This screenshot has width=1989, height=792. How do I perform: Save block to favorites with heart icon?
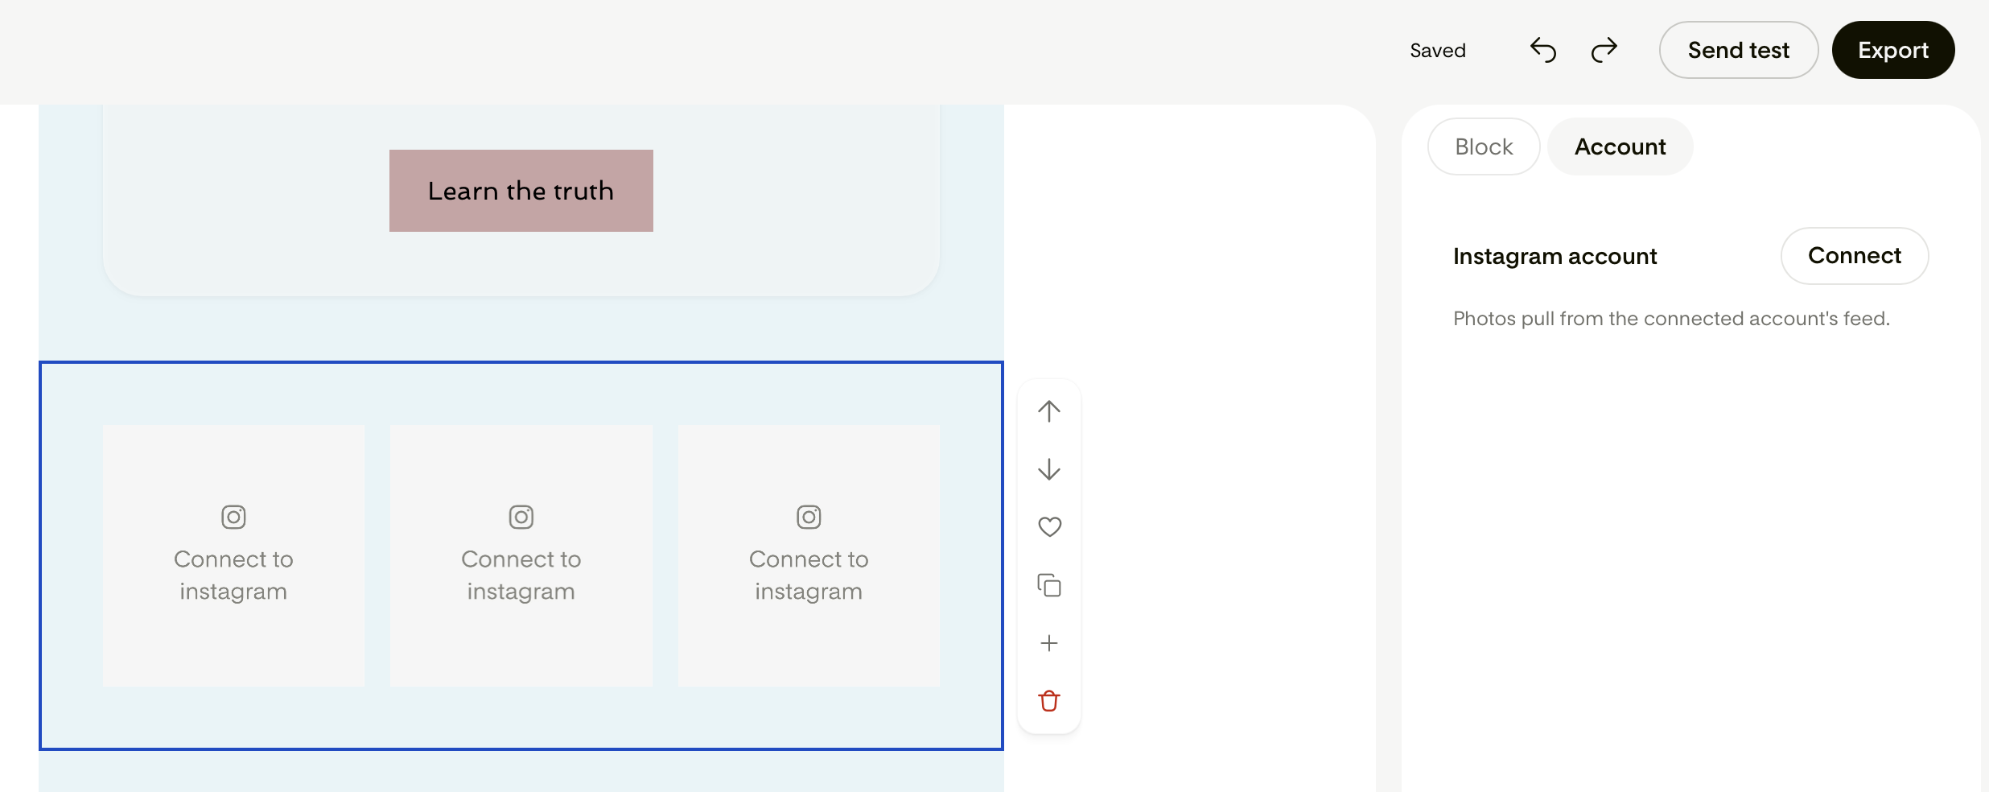coord(1049,527)
